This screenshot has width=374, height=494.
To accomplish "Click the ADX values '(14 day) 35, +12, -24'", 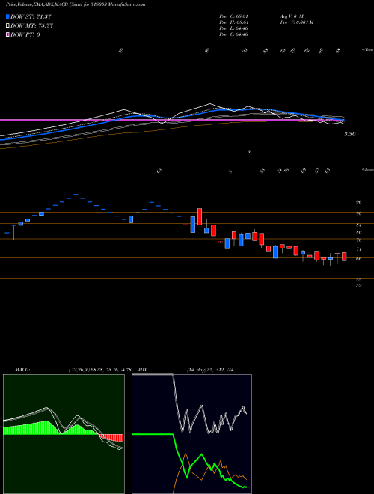I will [x=212, y=370].
